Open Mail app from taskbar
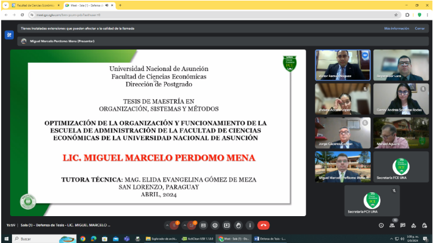Viewport: 433px width, 243px height. [x=116, y=239]
